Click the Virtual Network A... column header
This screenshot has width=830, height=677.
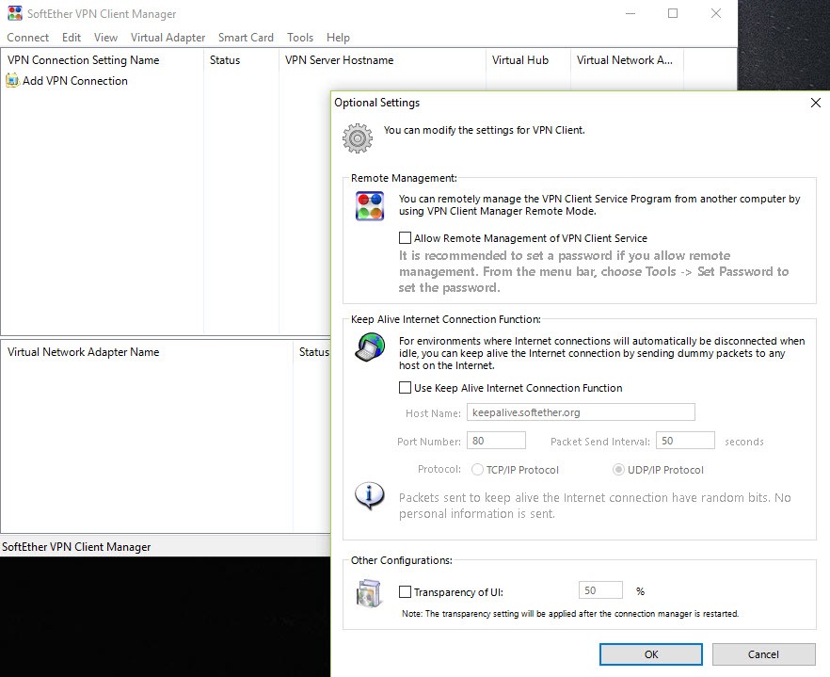[x=628, y=60]
